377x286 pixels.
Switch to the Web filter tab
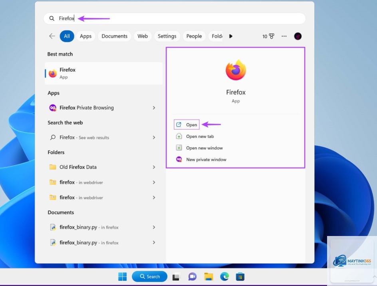143,36
